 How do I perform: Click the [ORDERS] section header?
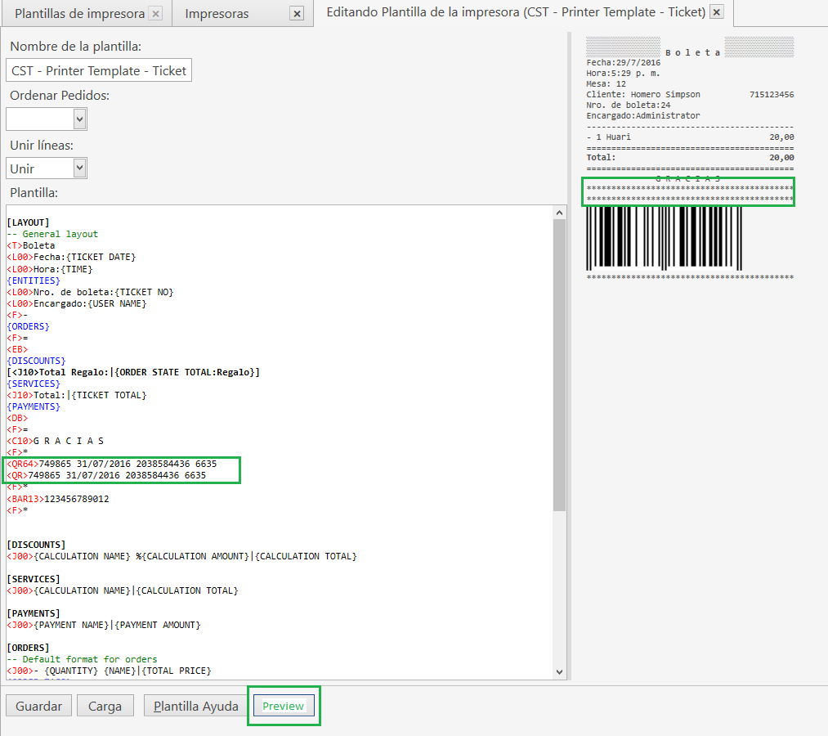click(28, 648)
